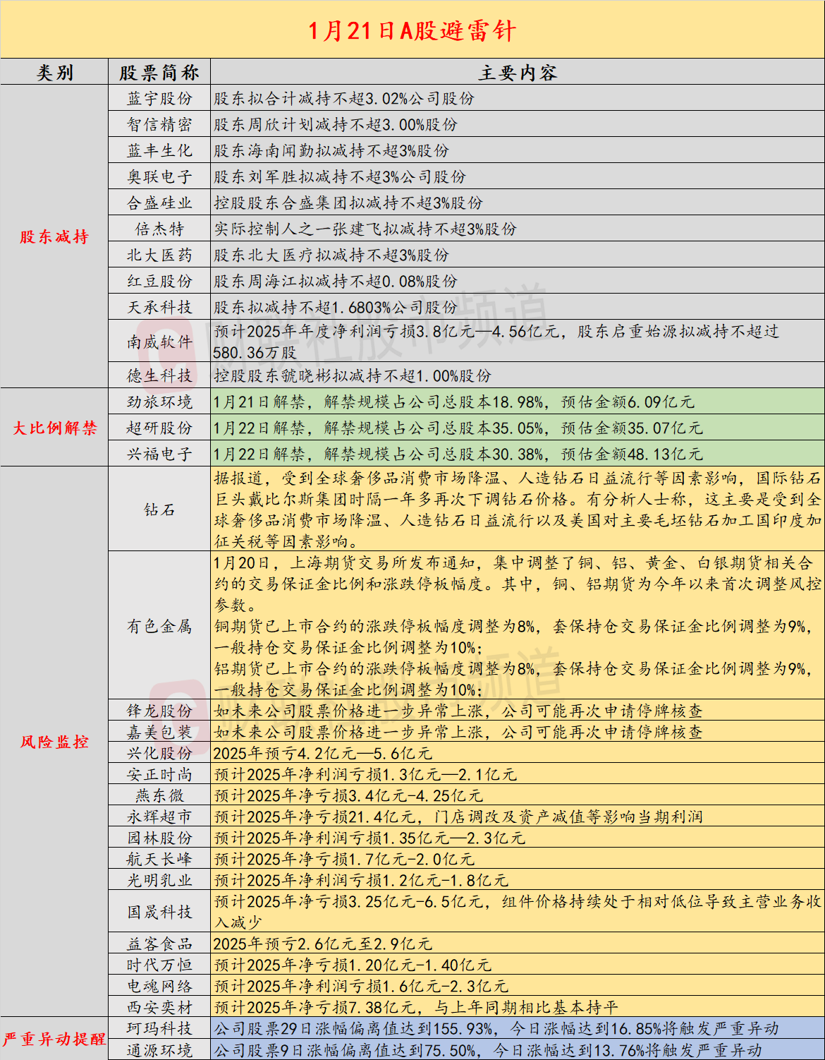Click the 上海期货交易所 margin notice paragraph
The height and width of the screenshot is (1060, 825).
pos(518,626)
